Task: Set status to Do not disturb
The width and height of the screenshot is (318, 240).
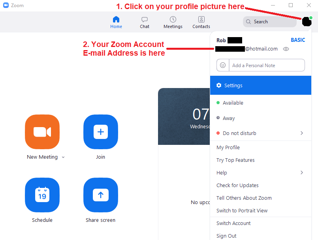Action: click(261, 133)
